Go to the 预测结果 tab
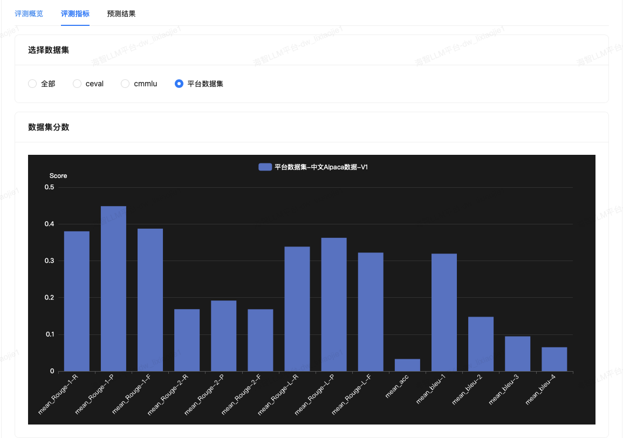This screenshot has width=623, height=438. (121, 13)
